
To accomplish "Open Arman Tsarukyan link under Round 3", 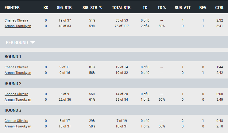I will (x=18, y=127).
